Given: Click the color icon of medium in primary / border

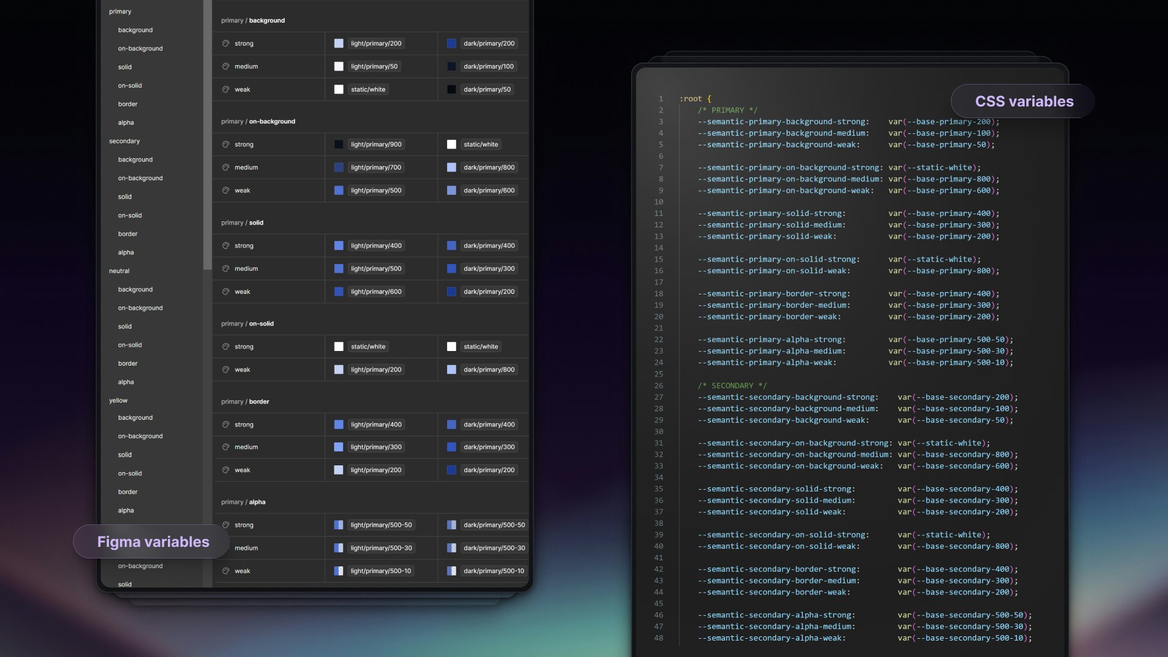Looking at the screenshot, I should coord(226,447).
